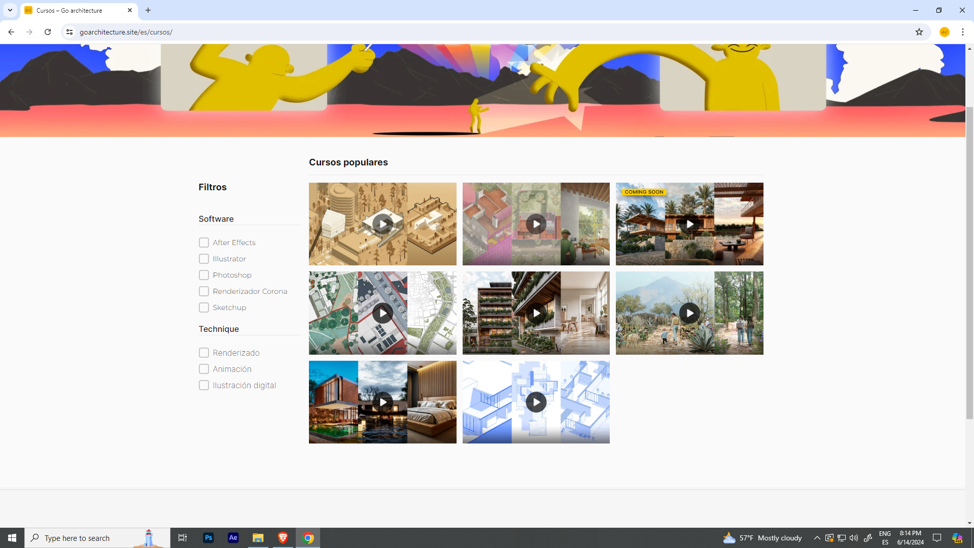The width and height of the screenshot is (974, 548).
Task: Expand the tab search dropdown arrow
Action: 10,10
